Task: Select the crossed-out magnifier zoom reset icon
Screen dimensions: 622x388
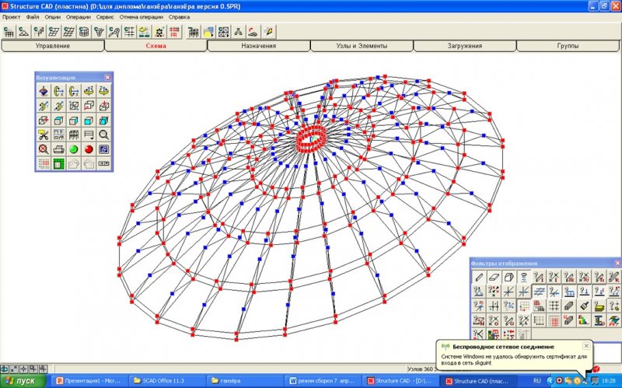Action: click(43, 149)
